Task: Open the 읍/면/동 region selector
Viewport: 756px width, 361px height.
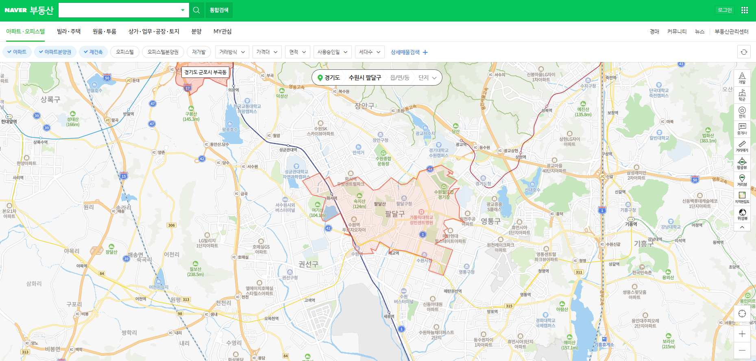Action: pyautogui.click(x=400, y=77)
